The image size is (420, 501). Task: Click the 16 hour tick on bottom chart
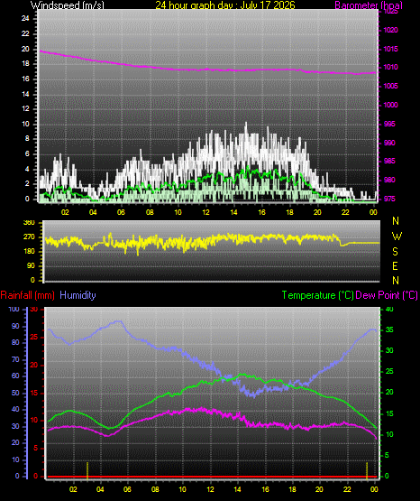265,489
